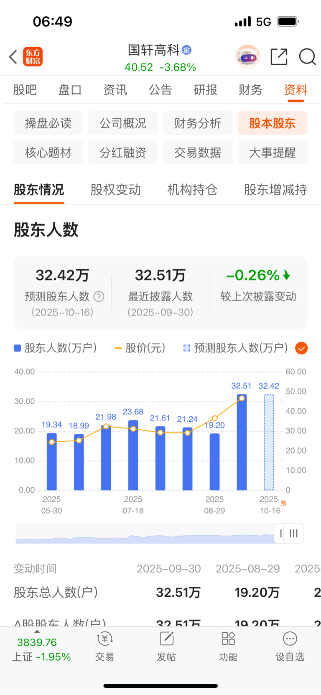Tap the 股东总人数(户) row label
321x695 pixels.
point(56,592)
